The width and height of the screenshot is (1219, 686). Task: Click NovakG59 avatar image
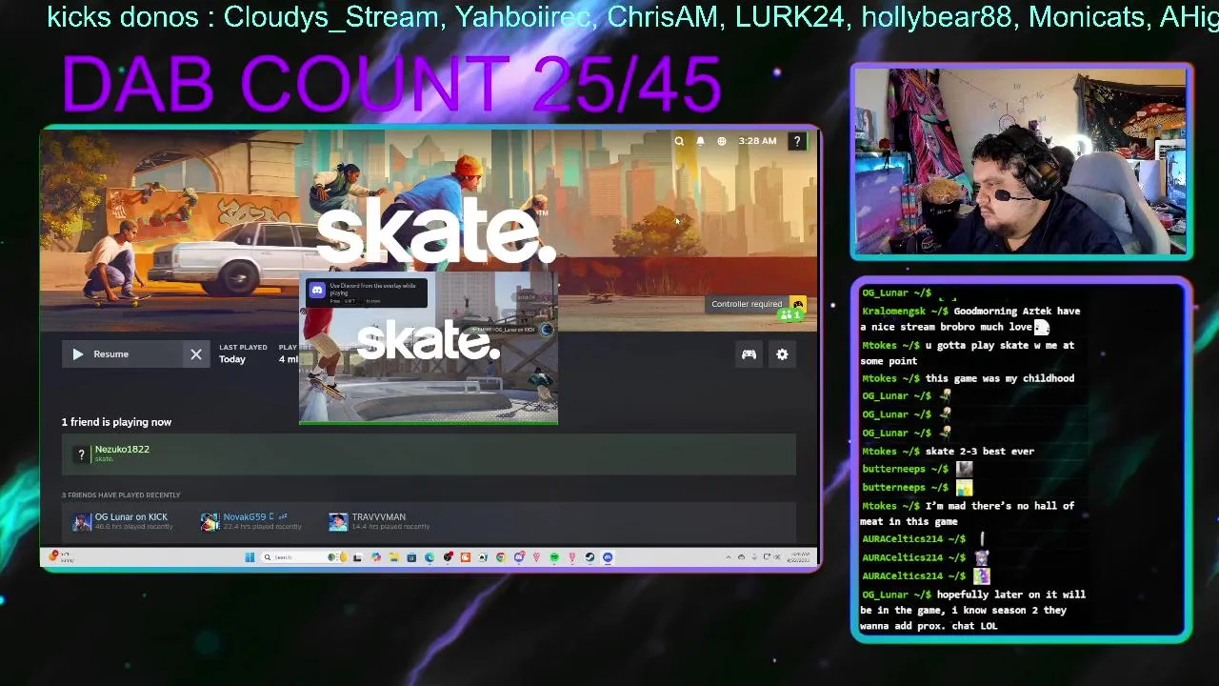(210, 521)
